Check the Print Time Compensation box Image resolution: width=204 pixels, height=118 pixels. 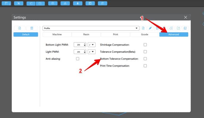[x=145, y=66]
